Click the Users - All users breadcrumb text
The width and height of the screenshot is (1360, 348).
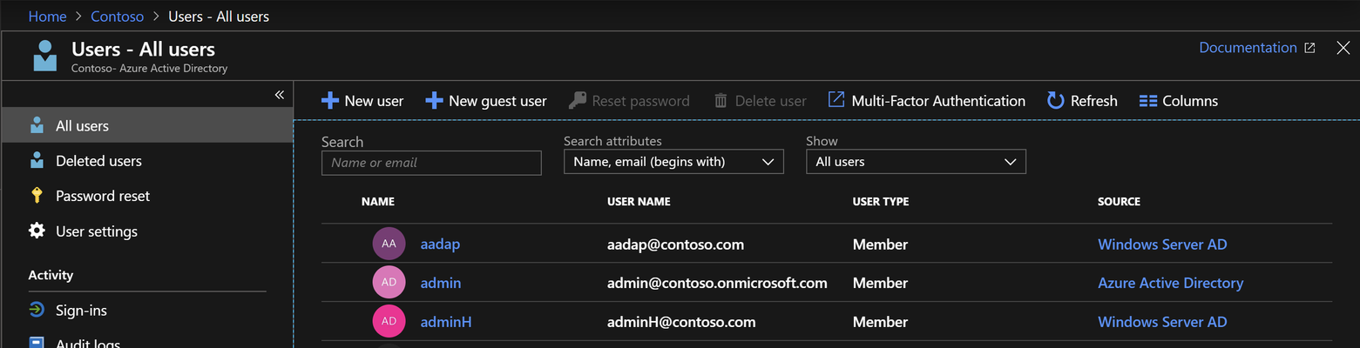click(219, 16)
